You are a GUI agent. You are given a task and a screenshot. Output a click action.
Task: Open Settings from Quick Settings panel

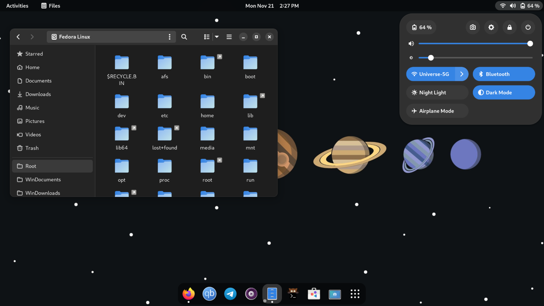[491, 27]
